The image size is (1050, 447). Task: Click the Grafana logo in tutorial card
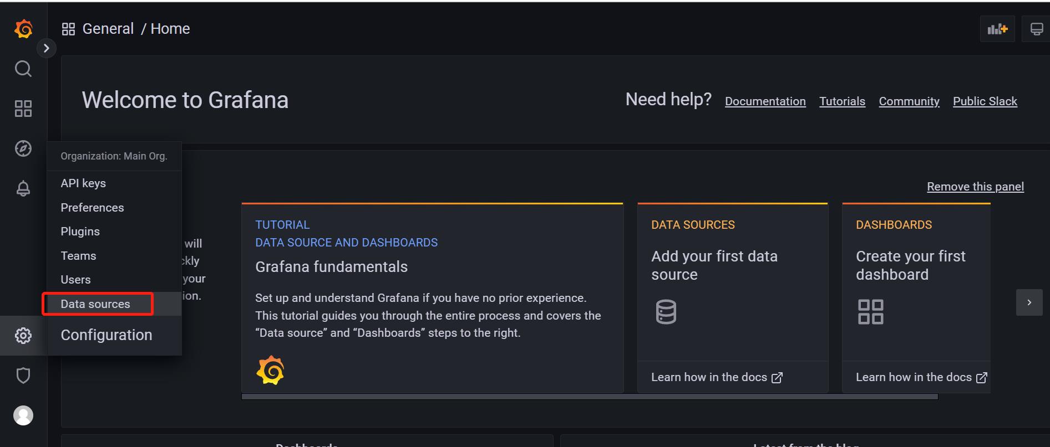point(270,370)
